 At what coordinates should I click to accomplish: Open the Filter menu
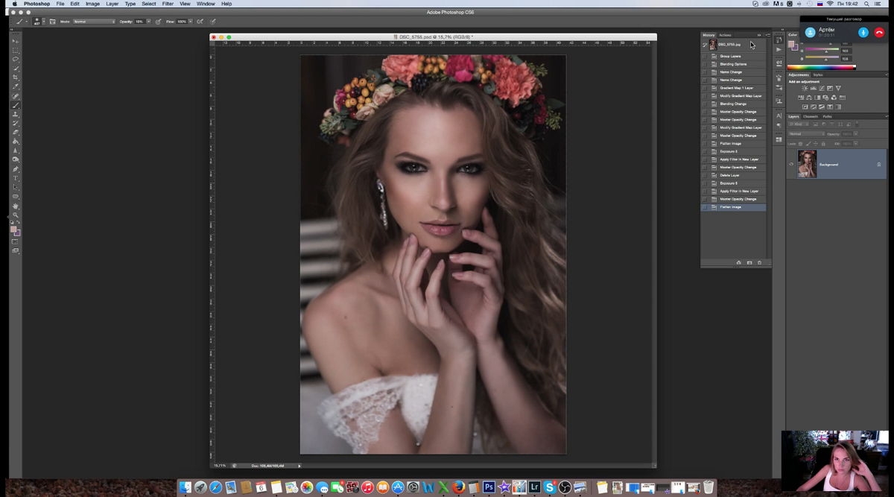coord(168,4)
